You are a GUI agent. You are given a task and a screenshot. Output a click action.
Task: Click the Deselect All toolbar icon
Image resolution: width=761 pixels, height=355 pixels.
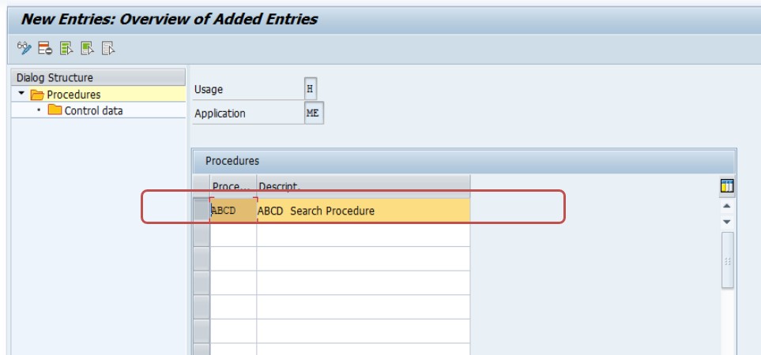[x=108, y=48]
